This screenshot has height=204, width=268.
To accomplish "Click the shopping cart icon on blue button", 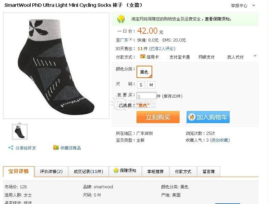I will point(192,117).
